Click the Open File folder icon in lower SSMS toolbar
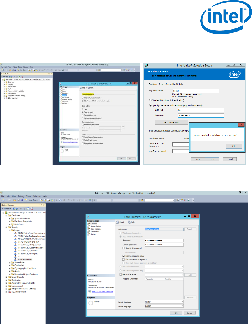Viewport: 252px width, 325px height. click(x=15, y=200)
